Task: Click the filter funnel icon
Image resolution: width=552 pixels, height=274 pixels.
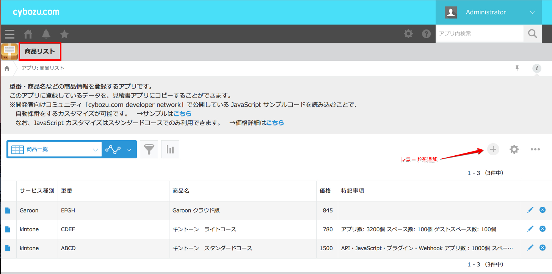Action: (149, 149)
